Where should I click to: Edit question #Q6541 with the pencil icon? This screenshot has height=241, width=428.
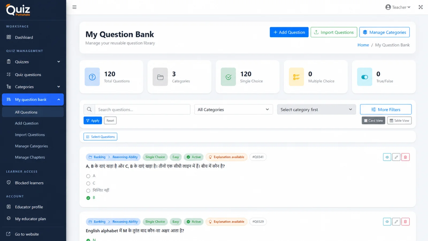tap(396, 157)
